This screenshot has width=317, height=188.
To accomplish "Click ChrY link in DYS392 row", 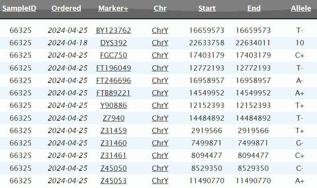I will point(160,43).
